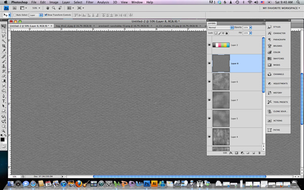304x190 pixels.
Task: Open the Analysis menu
Action: [x=103, y=3]
